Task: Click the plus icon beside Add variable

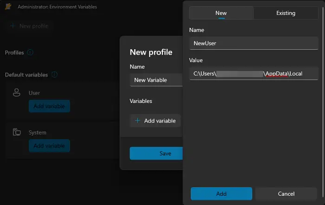Action: (x=137, y=121)
